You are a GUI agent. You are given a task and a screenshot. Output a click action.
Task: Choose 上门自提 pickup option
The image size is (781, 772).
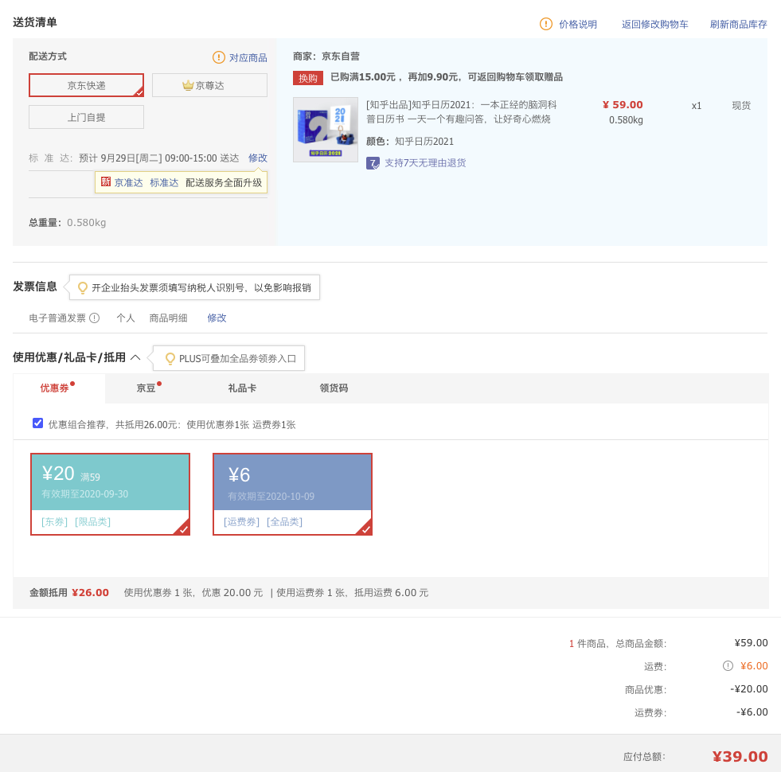pyautogui.click(x=86, y=117)
